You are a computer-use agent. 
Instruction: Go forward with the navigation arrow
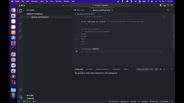pos(67,5)
